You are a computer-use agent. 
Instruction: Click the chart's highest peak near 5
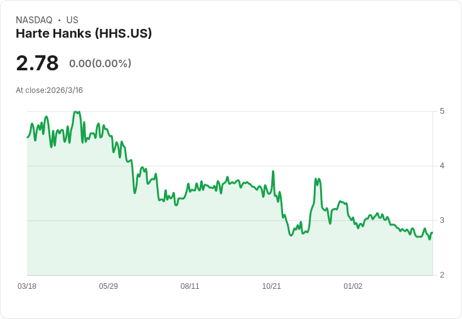click(76, 112)
